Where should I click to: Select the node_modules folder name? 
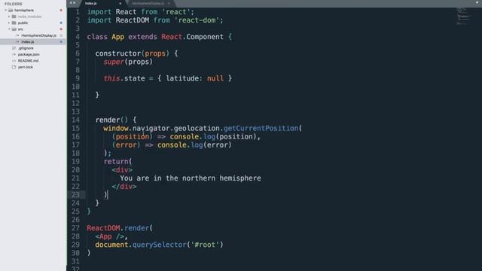[x=29, y=17]
